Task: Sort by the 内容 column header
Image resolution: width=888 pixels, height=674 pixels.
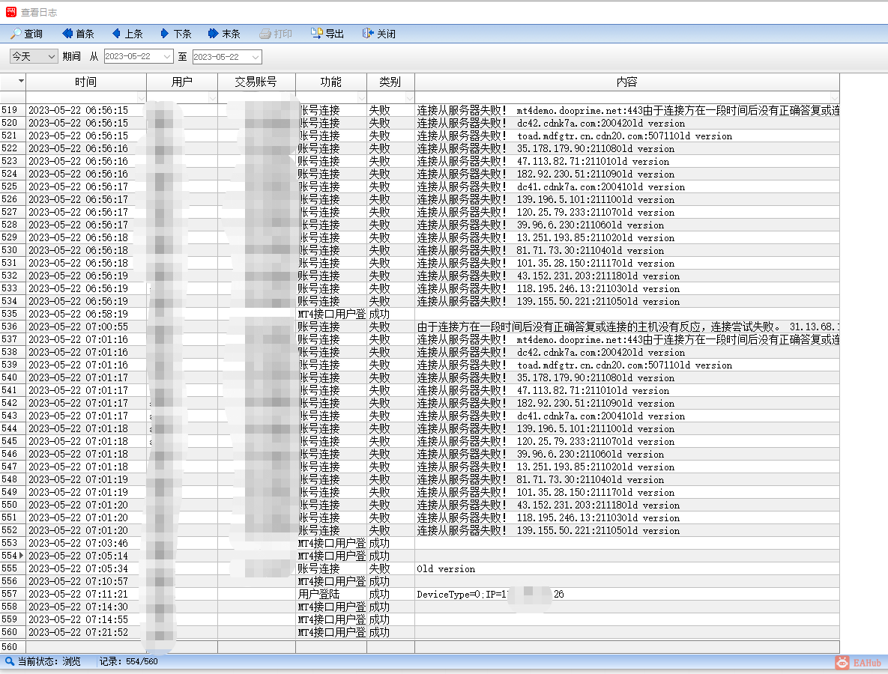Action: tap(627, 82)
